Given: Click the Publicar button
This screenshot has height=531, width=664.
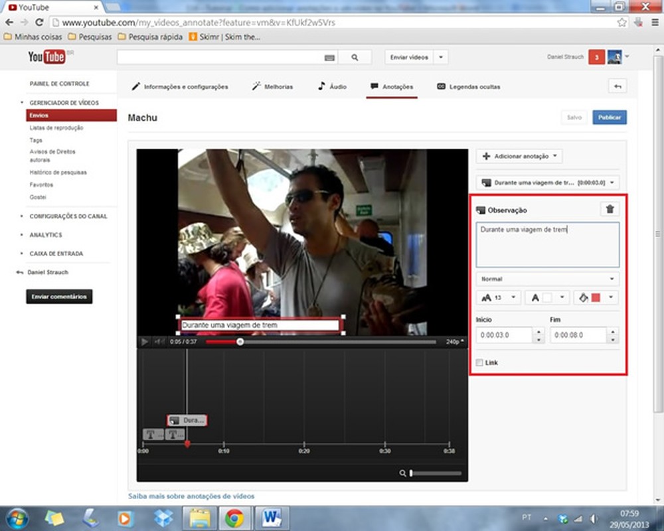Looking at the screenshot, I should (610, 117).
